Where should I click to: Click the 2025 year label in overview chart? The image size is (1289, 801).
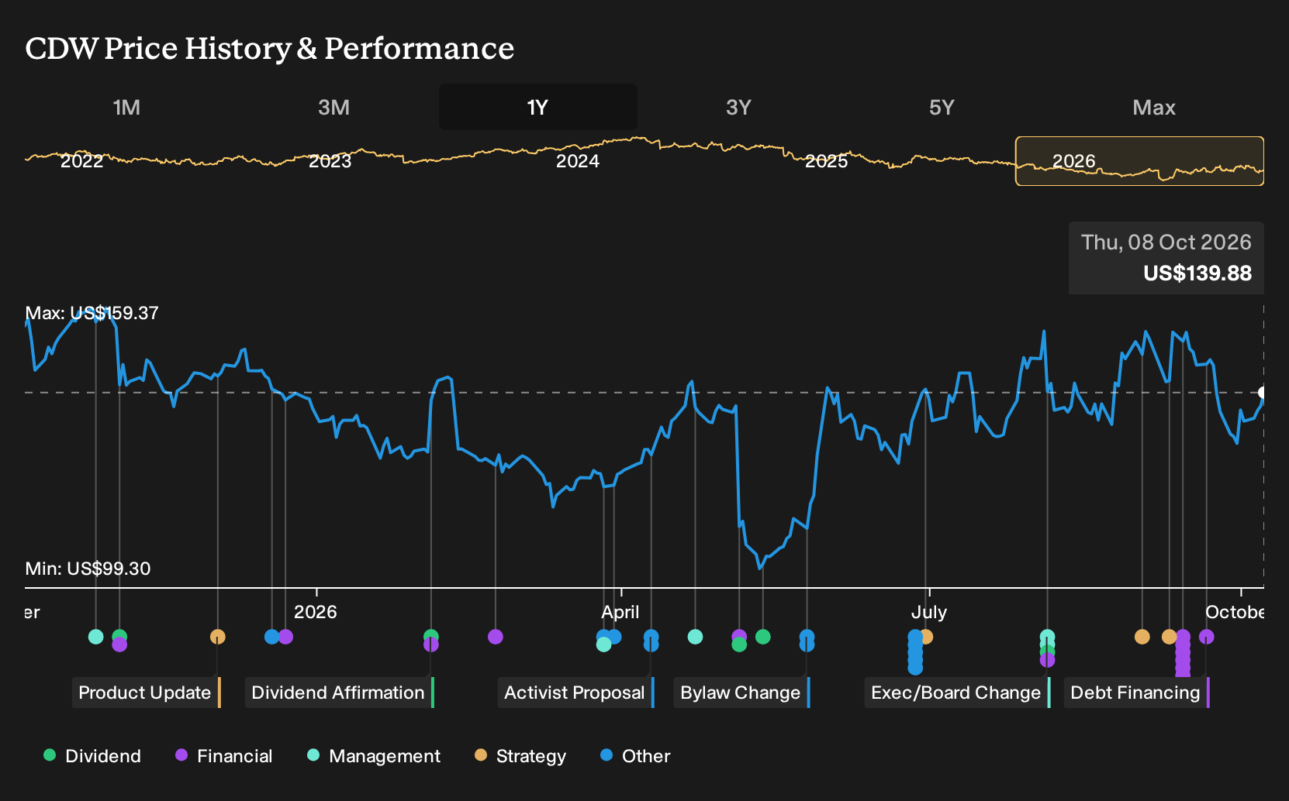(x=826, y=161)
